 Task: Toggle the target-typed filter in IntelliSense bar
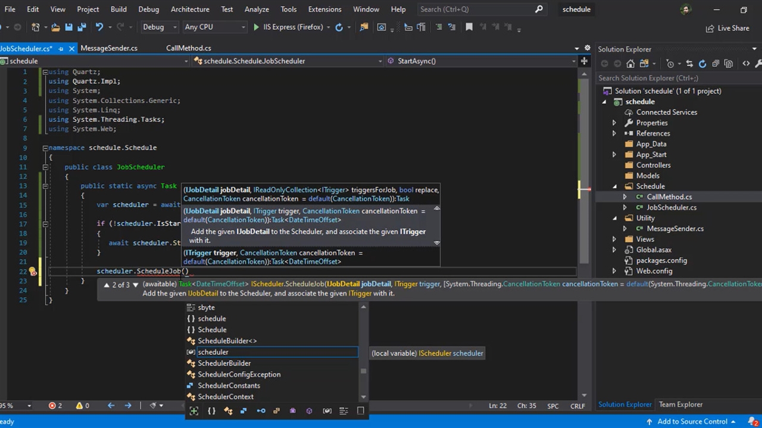pyautogui.click(x=194, y=411)
